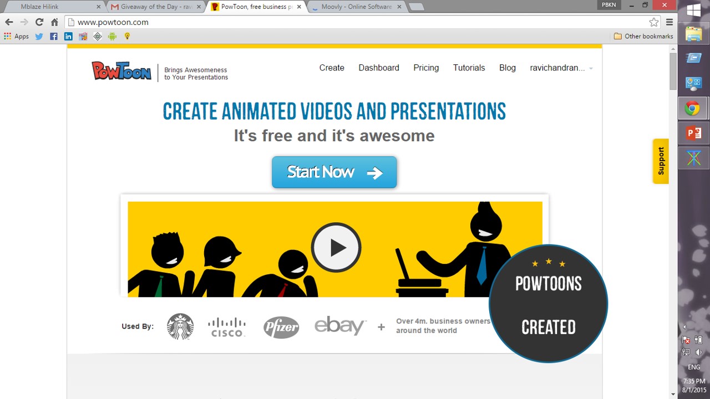Open the Chrome hamburger menu
Viewport: 710px width, 399px height.
tap(669, 22)
